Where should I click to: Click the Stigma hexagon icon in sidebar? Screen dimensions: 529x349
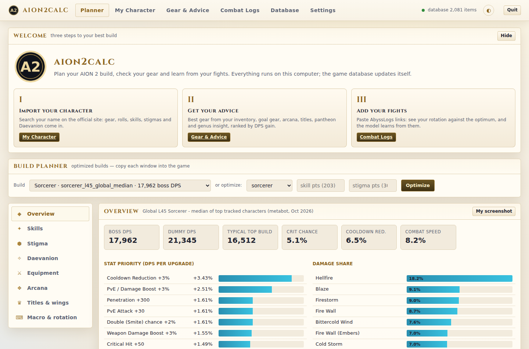coord(19,244)
